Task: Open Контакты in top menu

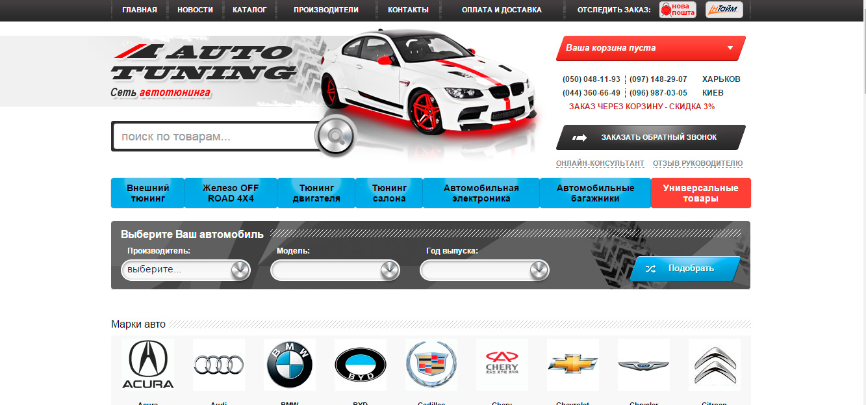Action: click(x=408, y=10)
